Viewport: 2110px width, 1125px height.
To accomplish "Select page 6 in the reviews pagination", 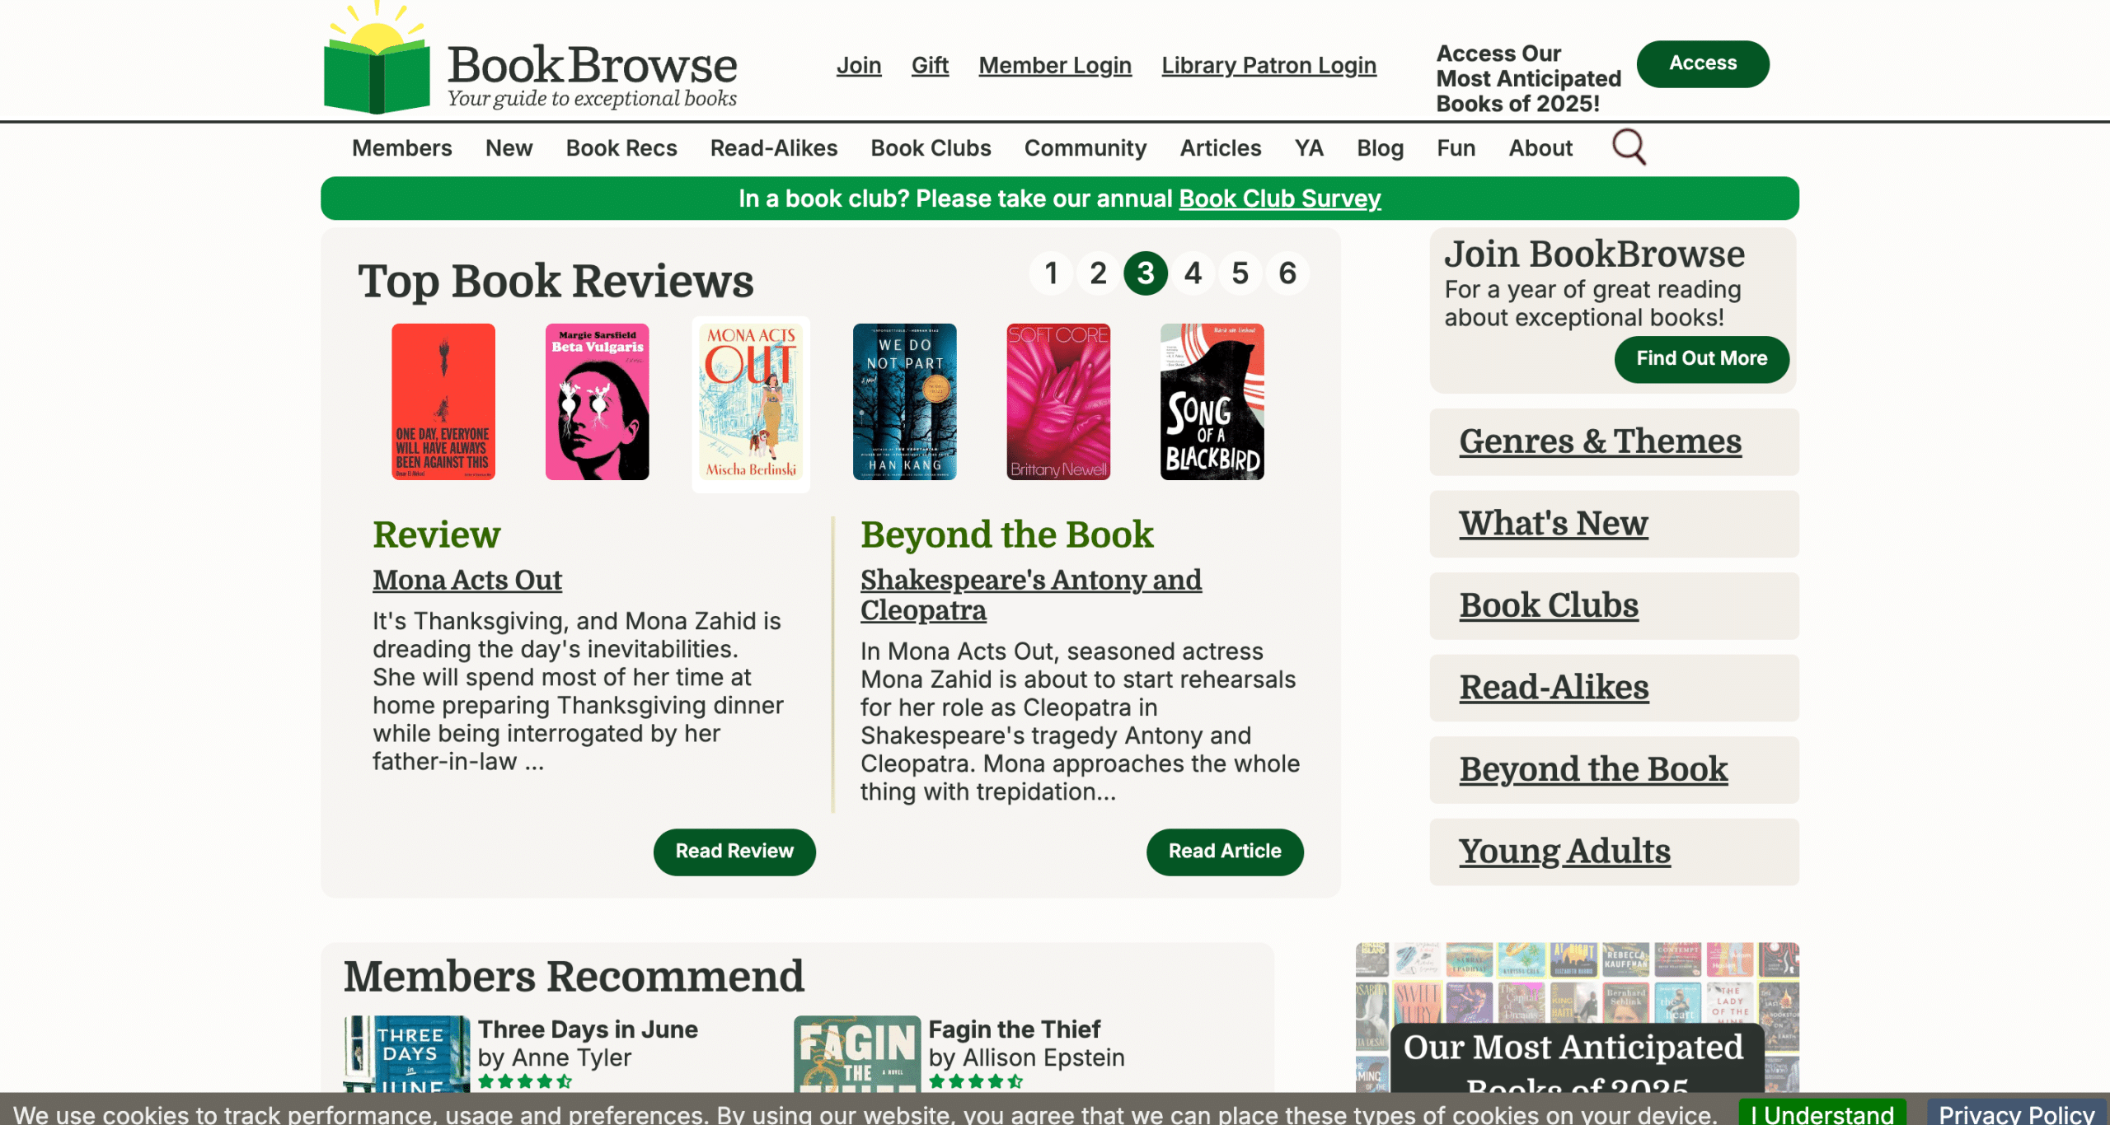I will coord(1287,273).
